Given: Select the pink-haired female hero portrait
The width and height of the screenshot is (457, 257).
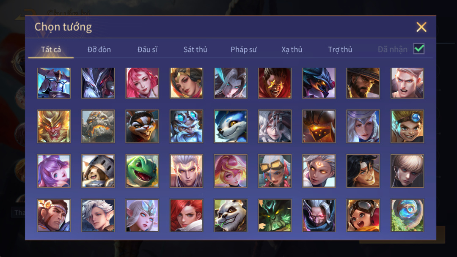Looking at the screenshot, I should pos(142,83).
